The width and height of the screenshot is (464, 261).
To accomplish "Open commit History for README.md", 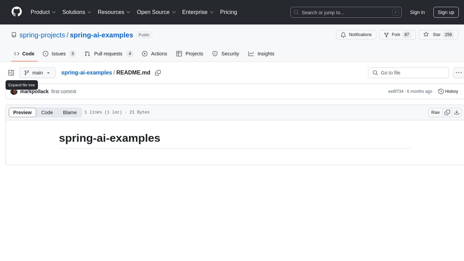I will [448, 92].
